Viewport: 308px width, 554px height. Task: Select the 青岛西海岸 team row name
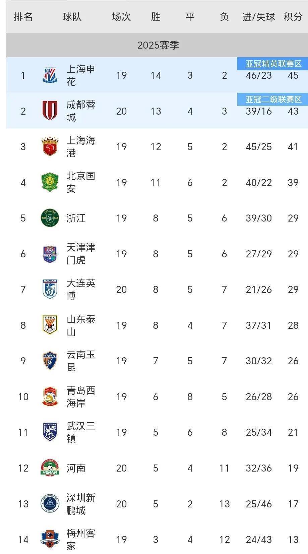click(81, 396)
